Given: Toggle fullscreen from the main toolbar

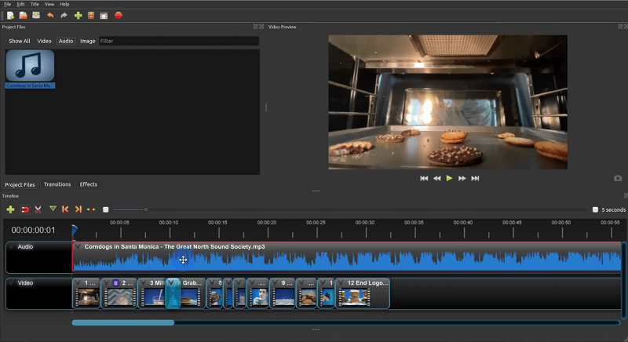Looking at the screenshot, I should pos(104,16).
